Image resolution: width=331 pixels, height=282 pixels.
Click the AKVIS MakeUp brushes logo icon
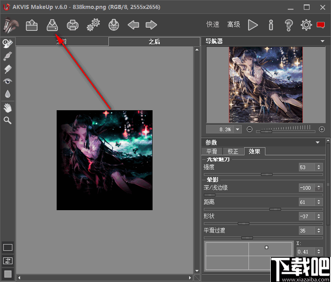tap(11, 25)
